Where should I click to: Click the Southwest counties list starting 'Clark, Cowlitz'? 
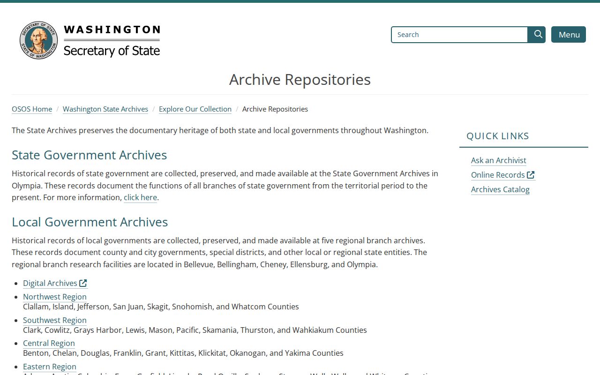pos(195,330)
